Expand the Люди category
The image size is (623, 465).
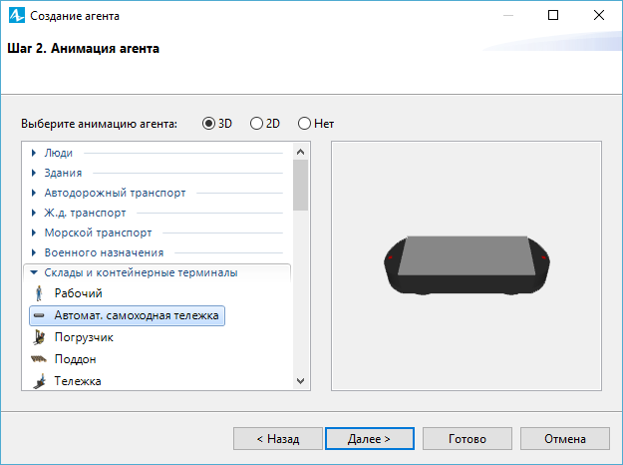tap(34, 153)
